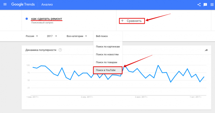Open the 2017 time range dropdown
The width and height of the screenshot is (215, 113).
52,36
